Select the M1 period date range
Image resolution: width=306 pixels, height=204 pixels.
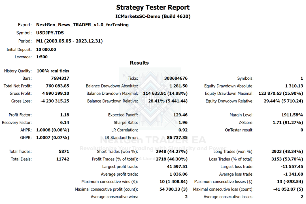tap(69, 41)
